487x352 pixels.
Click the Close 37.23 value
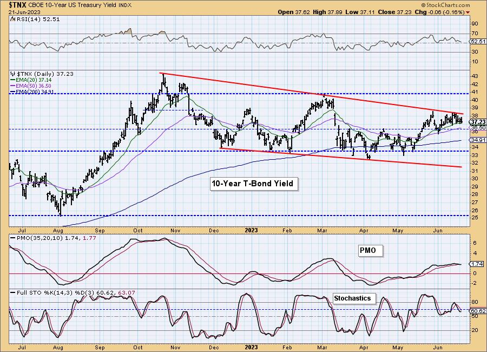[x=395, y=12]
